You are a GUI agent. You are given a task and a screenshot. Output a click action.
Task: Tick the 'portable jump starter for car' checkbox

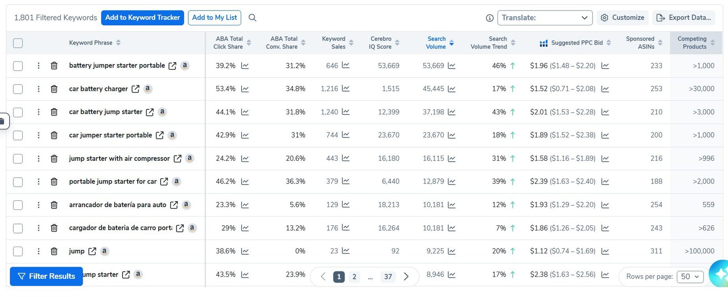point(18,182)
